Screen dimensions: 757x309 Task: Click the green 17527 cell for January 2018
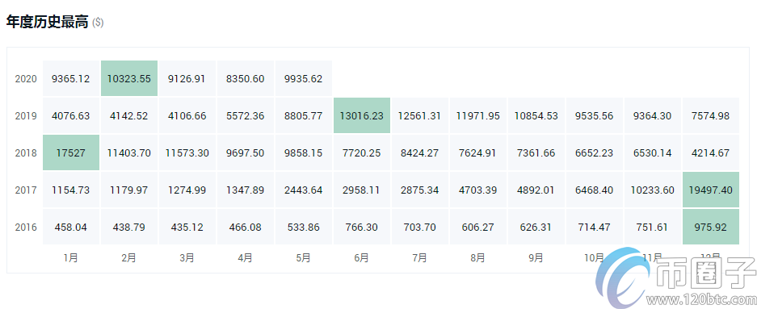71,152
